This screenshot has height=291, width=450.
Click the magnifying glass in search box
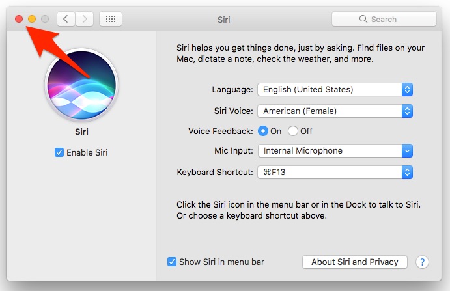tap(365, 20)
